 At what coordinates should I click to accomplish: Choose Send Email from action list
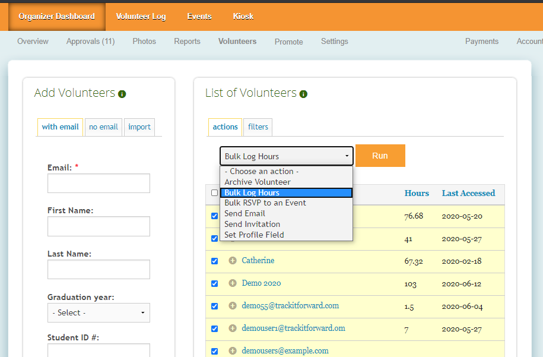[244, 213]
